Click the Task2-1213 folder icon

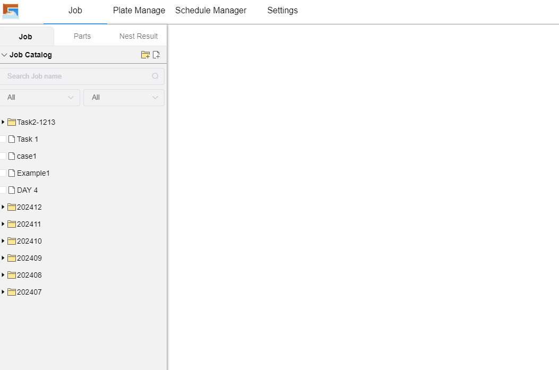tap(12, 122)
